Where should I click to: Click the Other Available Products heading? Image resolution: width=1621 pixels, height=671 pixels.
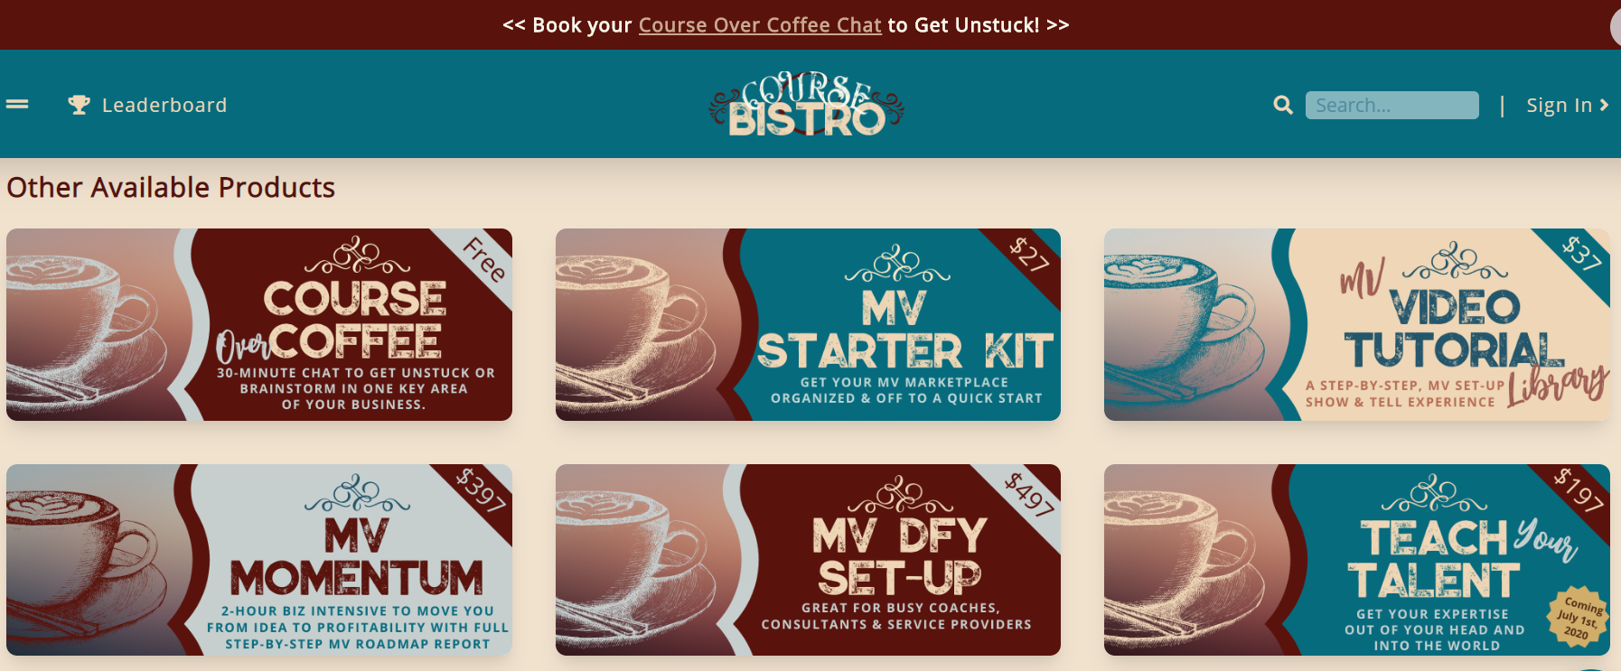pyautogui.click(x=171, y=187)
